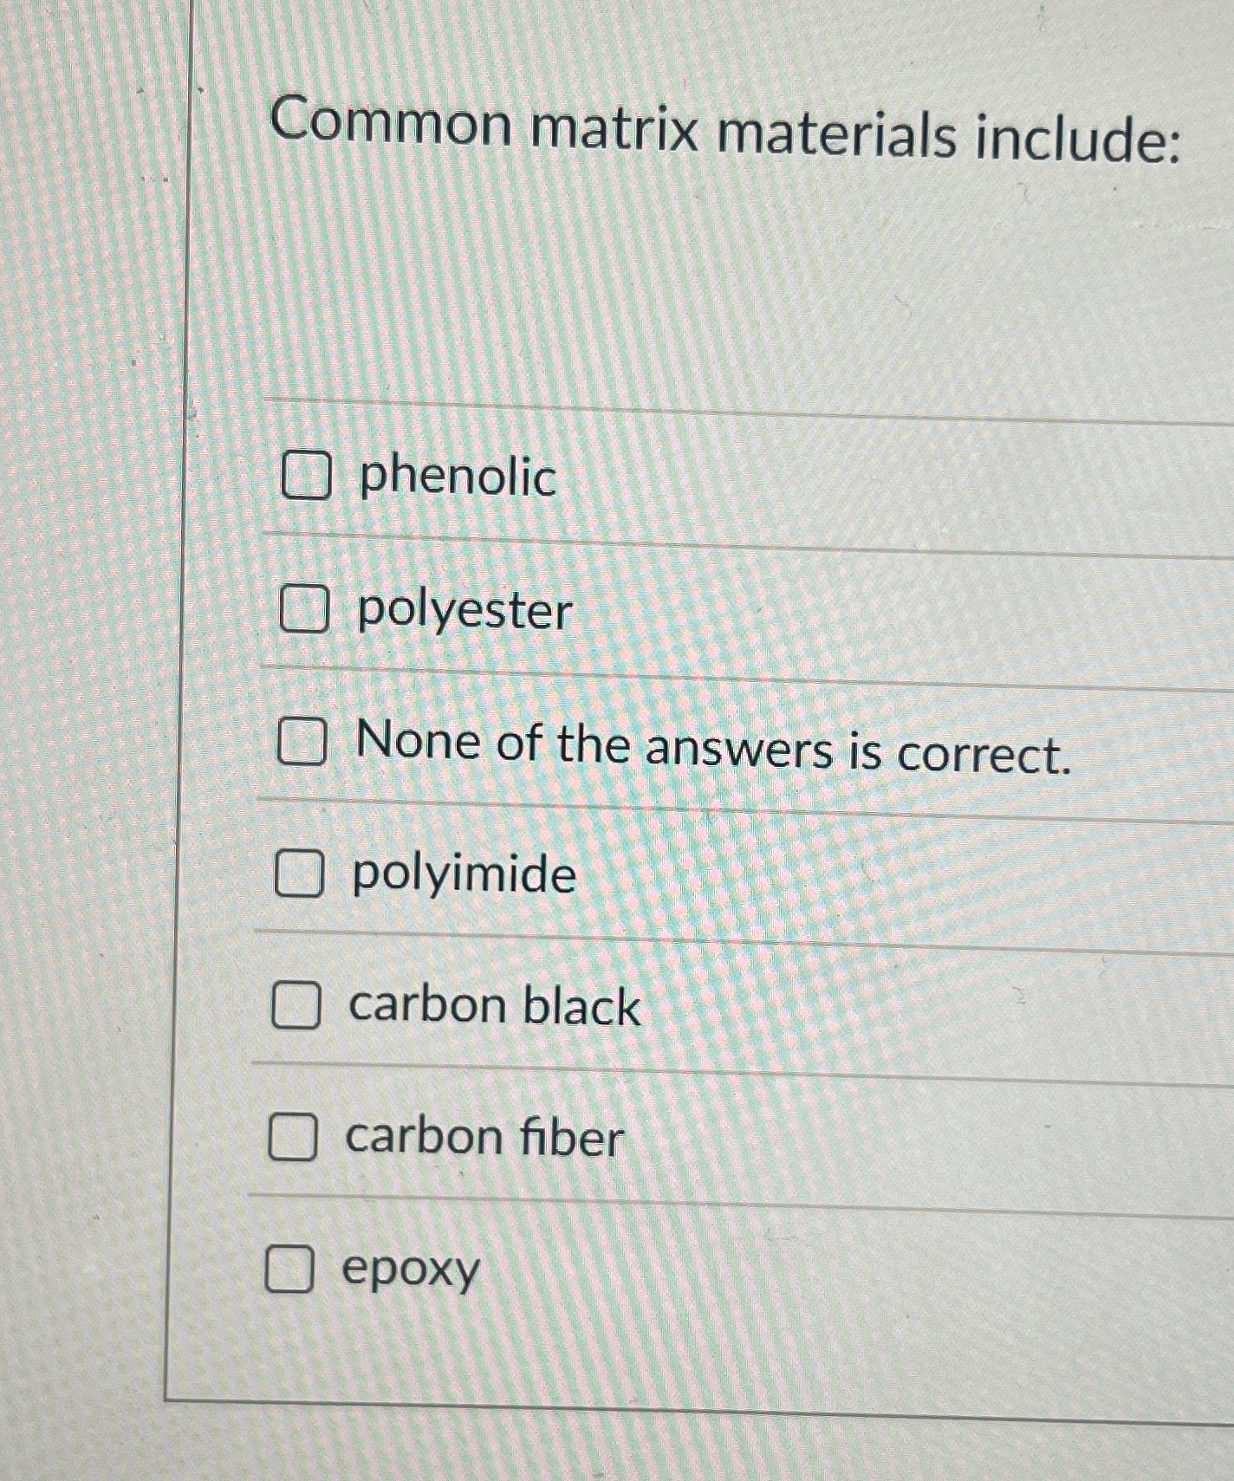This screenshot has height=1481, width=1234.
Task: Click the carbon fiber answer row
Action: 483,1138
